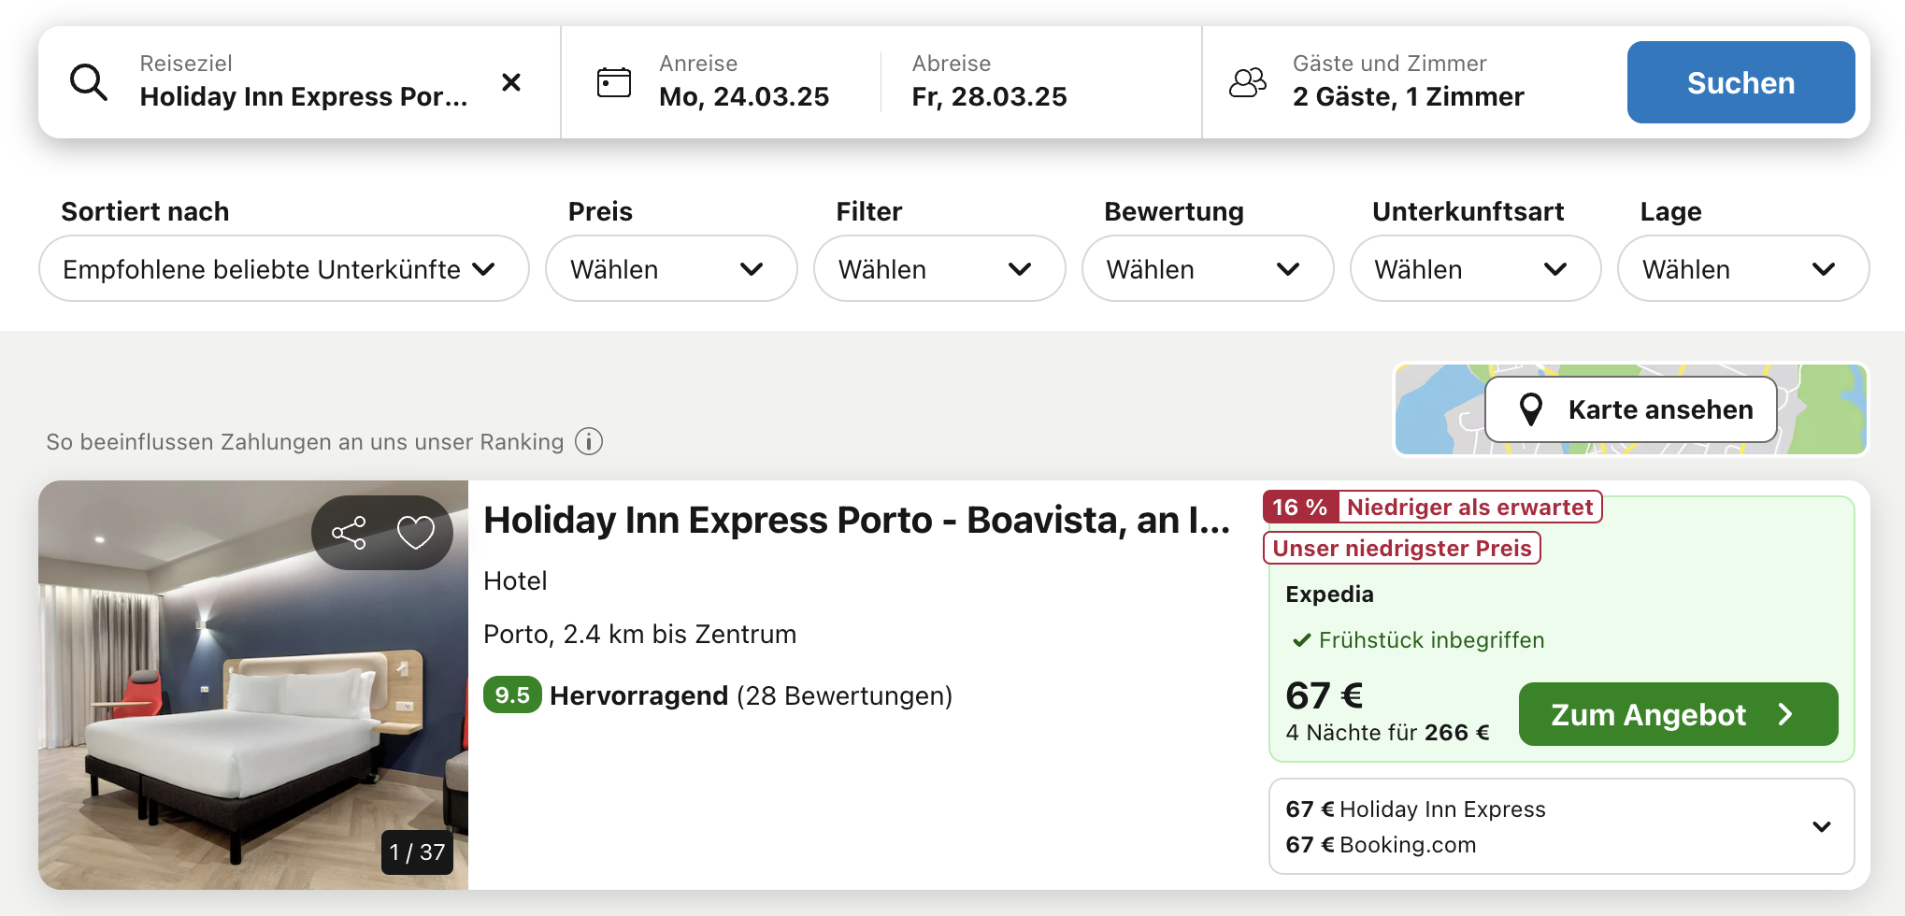Open Holiday Inn Express Porto hotel title
This screenshot has width=1905, height=916.
coord(856,520)
